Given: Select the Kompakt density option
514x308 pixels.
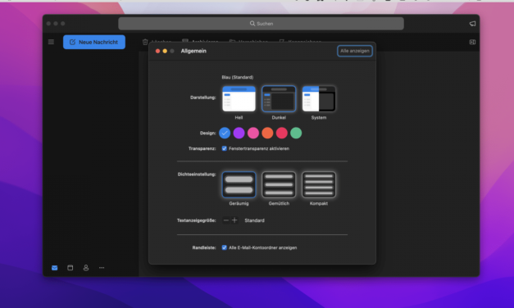Looking at the screenshot, I should 319,185.
